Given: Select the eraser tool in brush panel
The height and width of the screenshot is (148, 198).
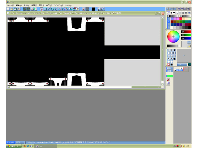Looking at the screenshot, I should tap(186, 13).
